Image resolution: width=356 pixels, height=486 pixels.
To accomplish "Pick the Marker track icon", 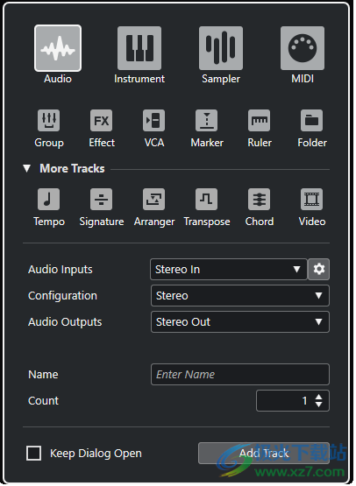I will point(206,120).
